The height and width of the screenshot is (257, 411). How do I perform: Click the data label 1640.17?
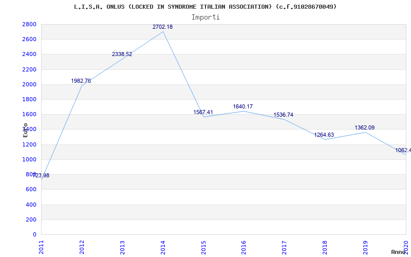point(242,106)
